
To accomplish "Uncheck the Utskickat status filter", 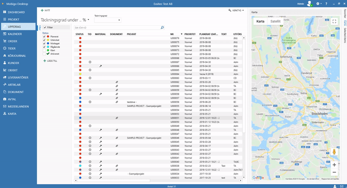I will [44, 40].
